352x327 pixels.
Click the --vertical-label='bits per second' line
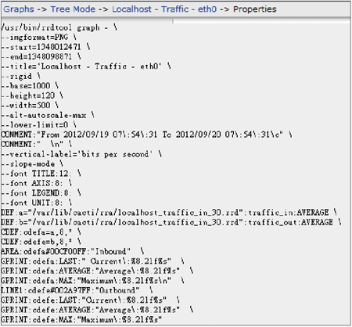[81, 154]
